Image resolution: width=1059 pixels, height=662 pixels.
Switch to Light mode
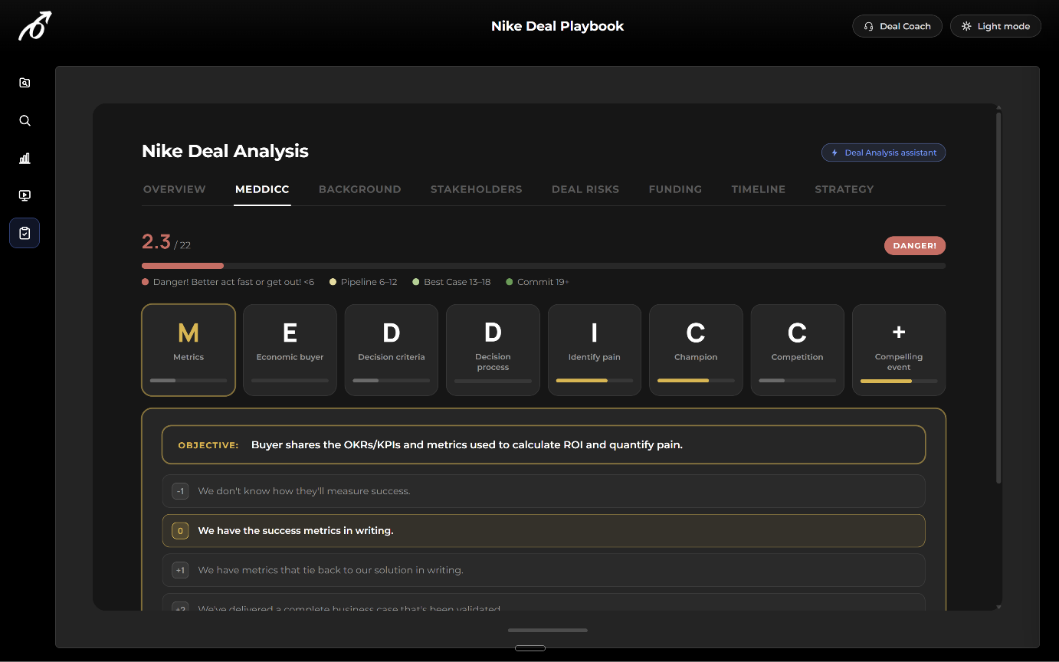click(995, 26)
